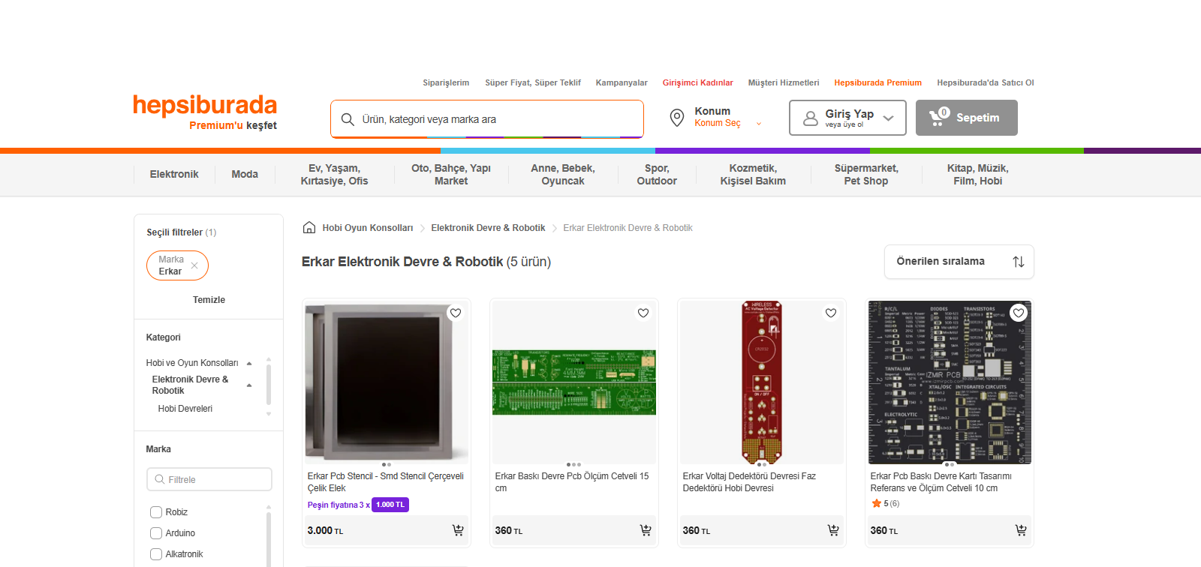Click the sort arrows icon
1201x567 pixels.
tap(1019, 262)
